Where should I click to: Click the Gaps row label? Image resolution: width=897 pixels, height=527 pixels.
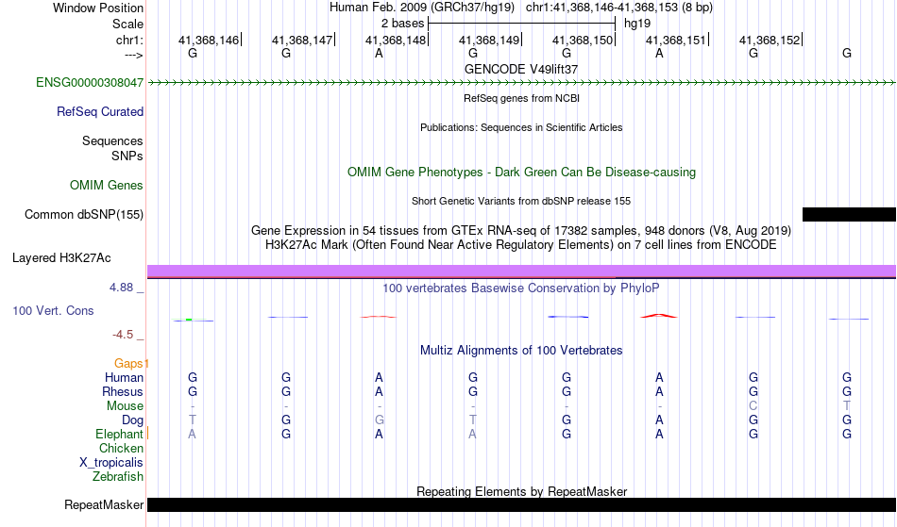(x=128, y=363)
